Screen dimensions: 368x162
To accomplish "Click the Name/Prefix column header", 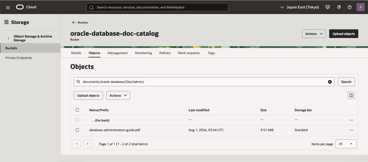I will click(x=99, y=110).
